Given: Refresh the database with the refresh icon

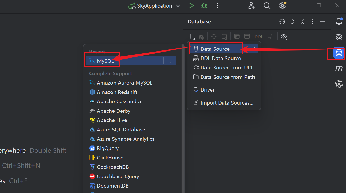Looking at the screenshot, I should (x=214, y=36).
